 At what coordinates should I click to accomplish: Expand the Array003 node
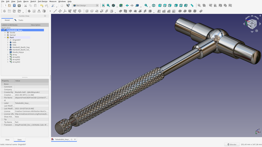8,62
